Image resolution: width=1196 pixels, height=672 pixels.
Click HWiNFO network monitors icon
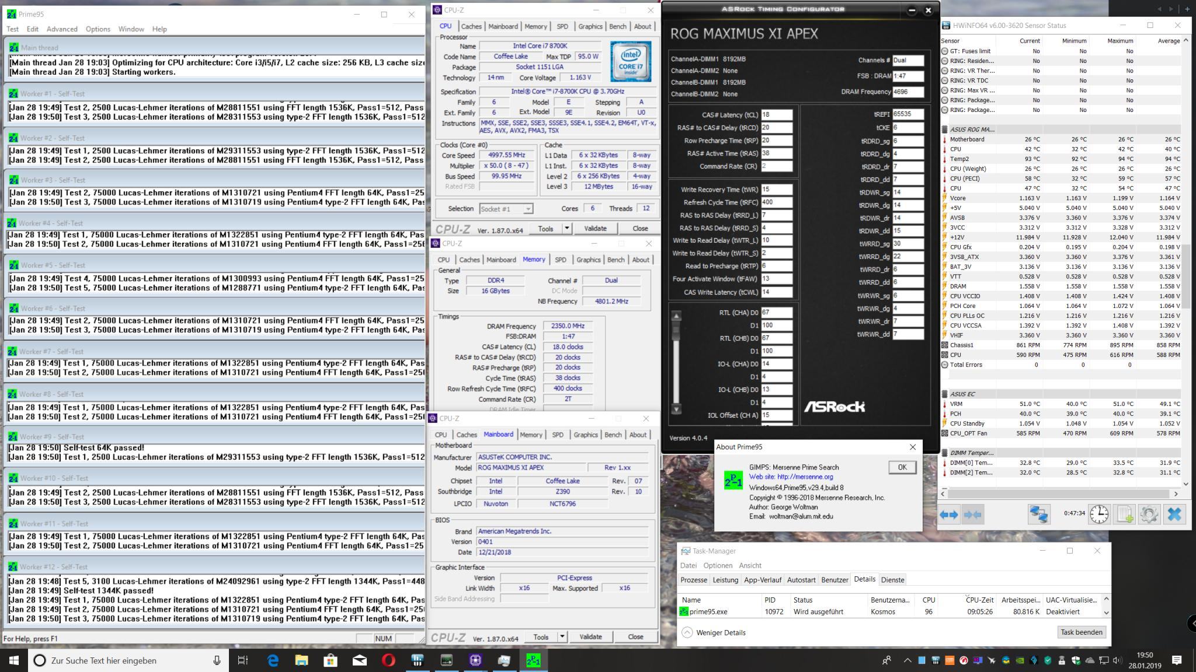1039,514
